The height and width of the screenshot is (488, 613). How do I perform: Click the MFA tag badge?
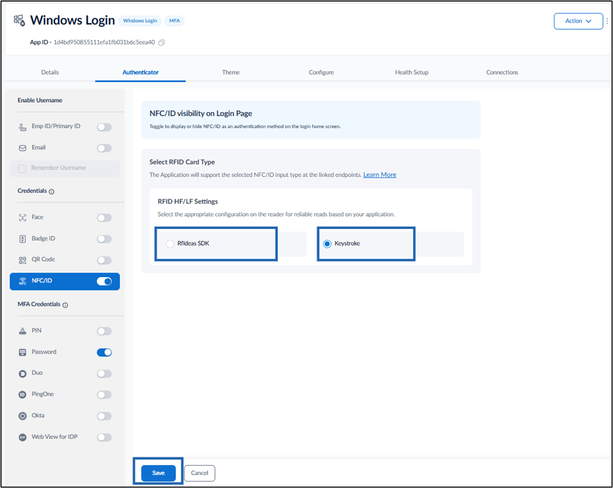[x=174, y=21]
